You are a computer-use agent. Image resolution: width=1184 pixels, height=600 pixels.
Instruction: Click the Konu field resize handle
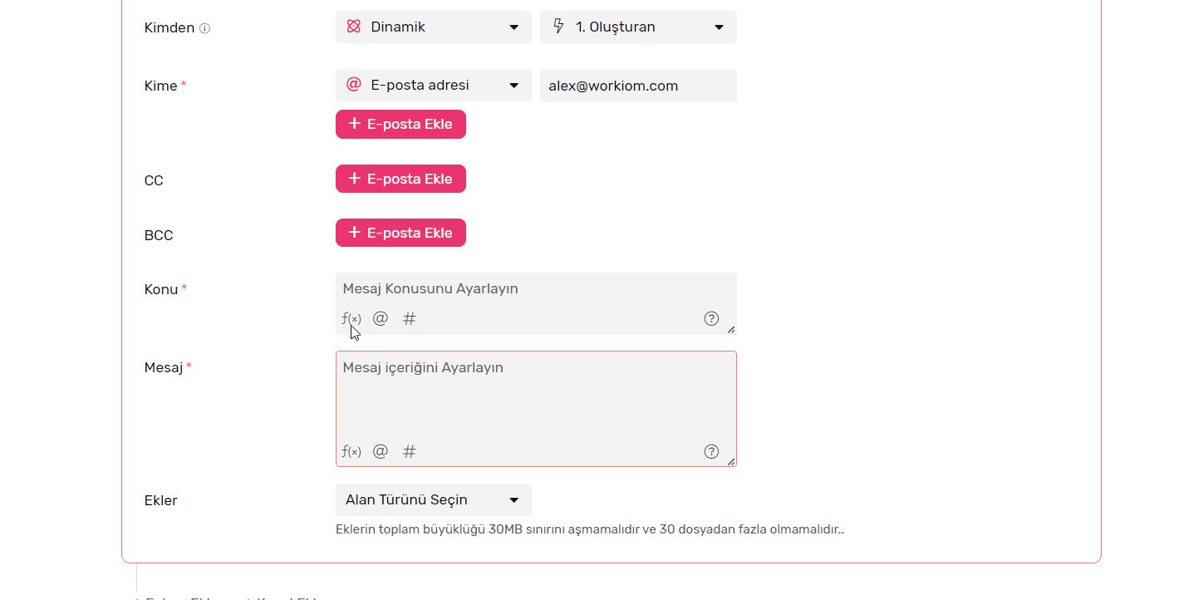click(731, 330)
